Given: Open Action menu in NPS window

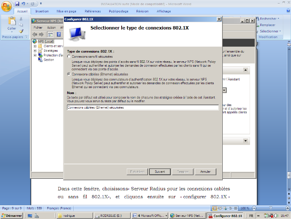Looking at the screenshot, I should (51, 27).
